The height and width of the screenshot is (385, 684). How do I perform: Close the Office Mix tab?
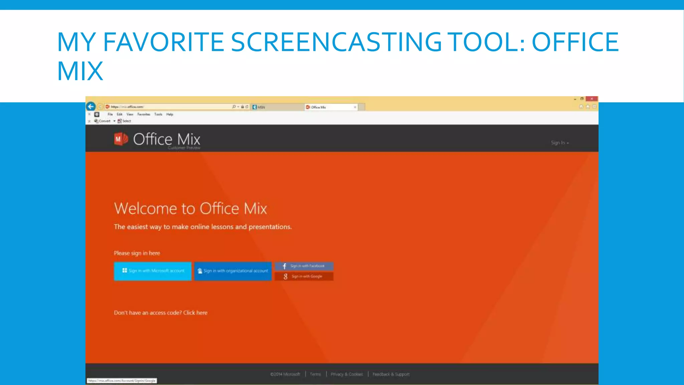pyautogui.click(x=355, y=107)
